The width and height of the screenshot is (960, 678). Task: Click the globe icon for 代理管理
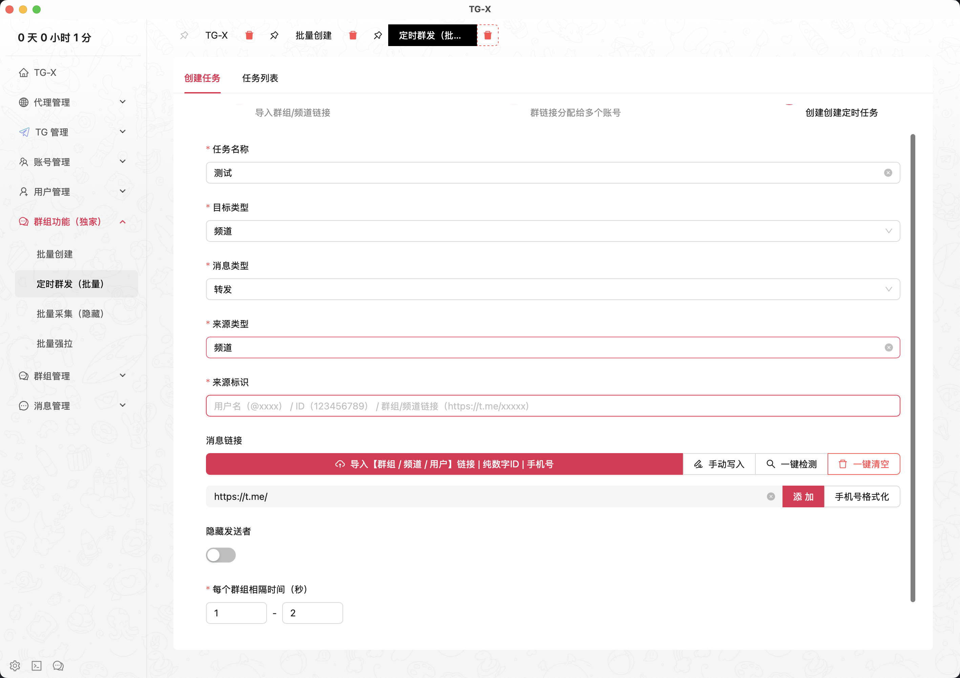tap(24, 102)
